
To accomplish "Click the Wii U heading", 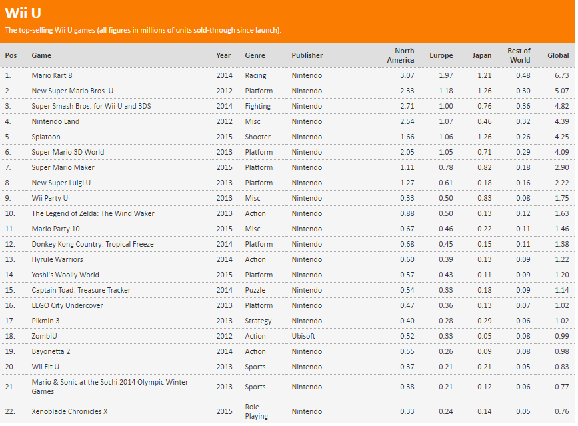I will (x=23, y=13).
